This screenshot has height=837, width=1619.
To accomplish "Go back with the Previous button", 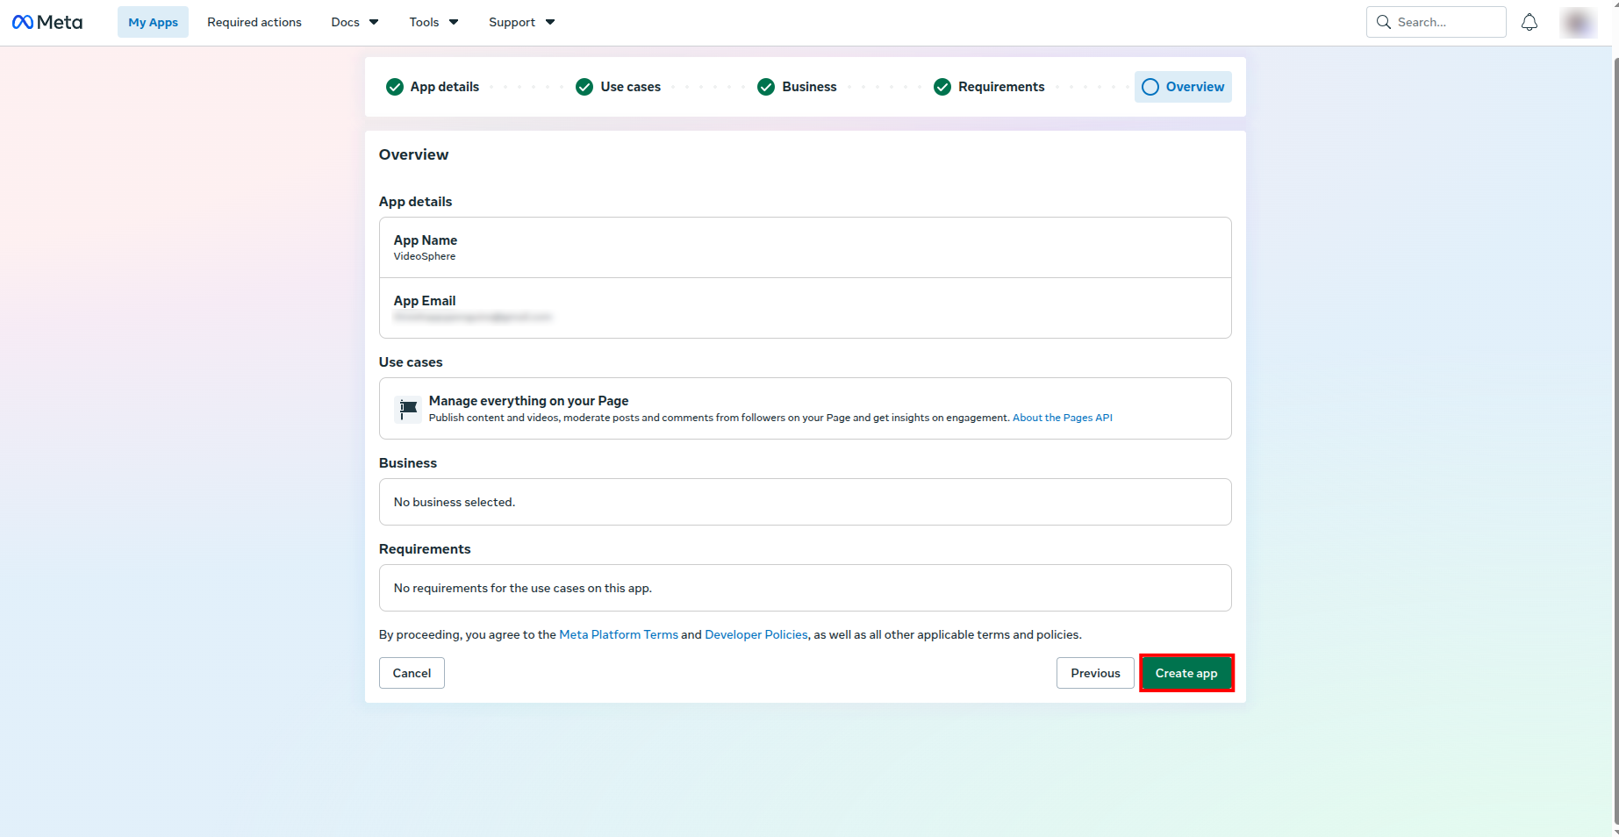I will [x=1095, y=673].
